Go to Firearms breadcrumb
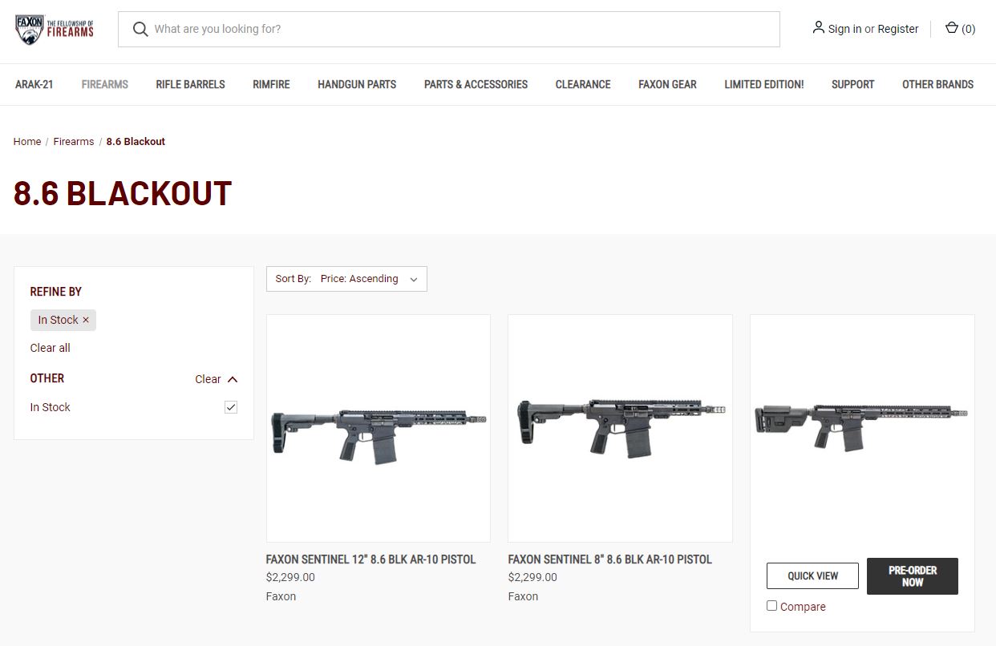 74,141
